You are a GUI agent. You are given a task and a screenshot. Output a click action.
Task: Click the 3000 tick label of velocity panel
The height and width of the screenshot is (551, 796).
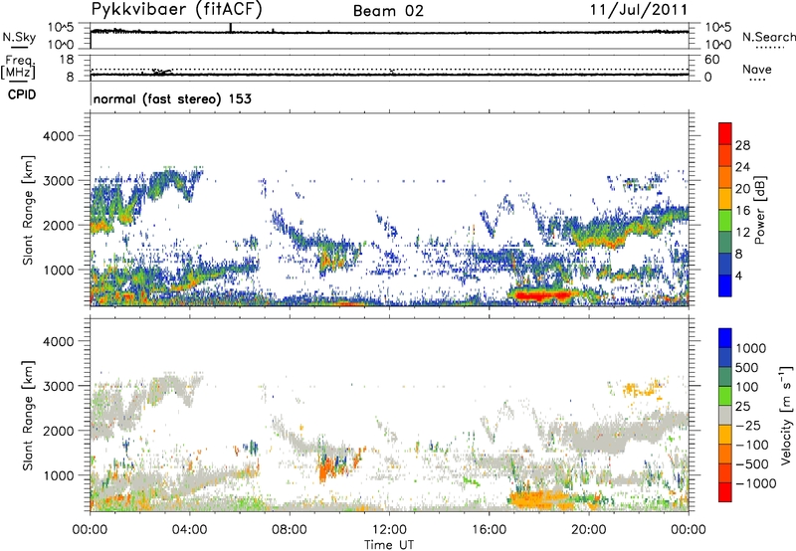tap(58, 386)
